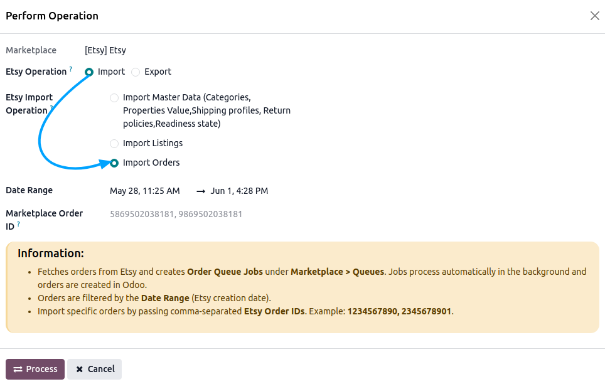Click the bold text Order Queue Jobs
605x384 pixels.
(225, 272)
